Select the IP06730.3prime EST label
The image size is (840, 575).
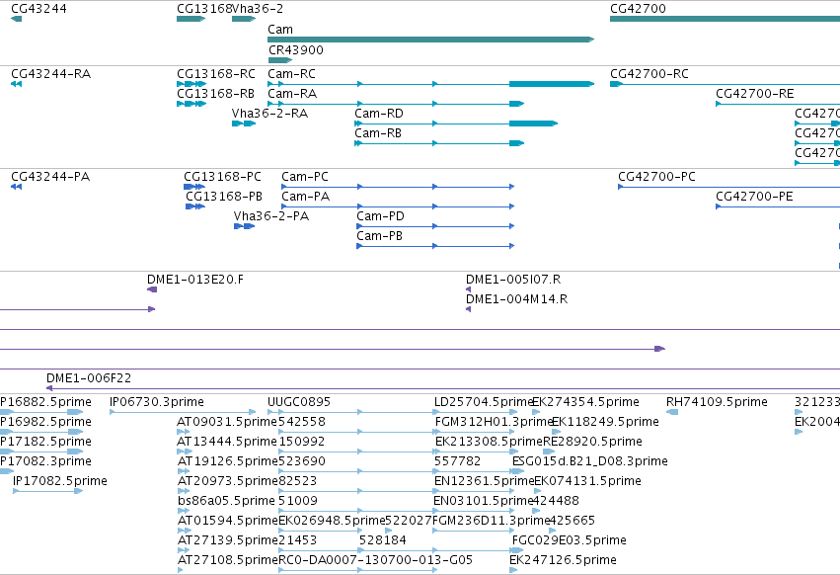tap(156, 402)
